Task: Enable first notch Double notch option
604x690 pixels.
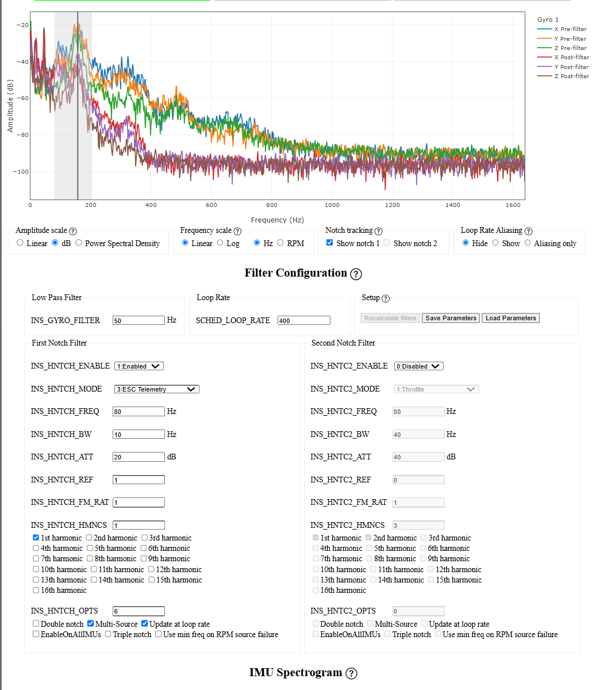Action: (x=36, y=623)
